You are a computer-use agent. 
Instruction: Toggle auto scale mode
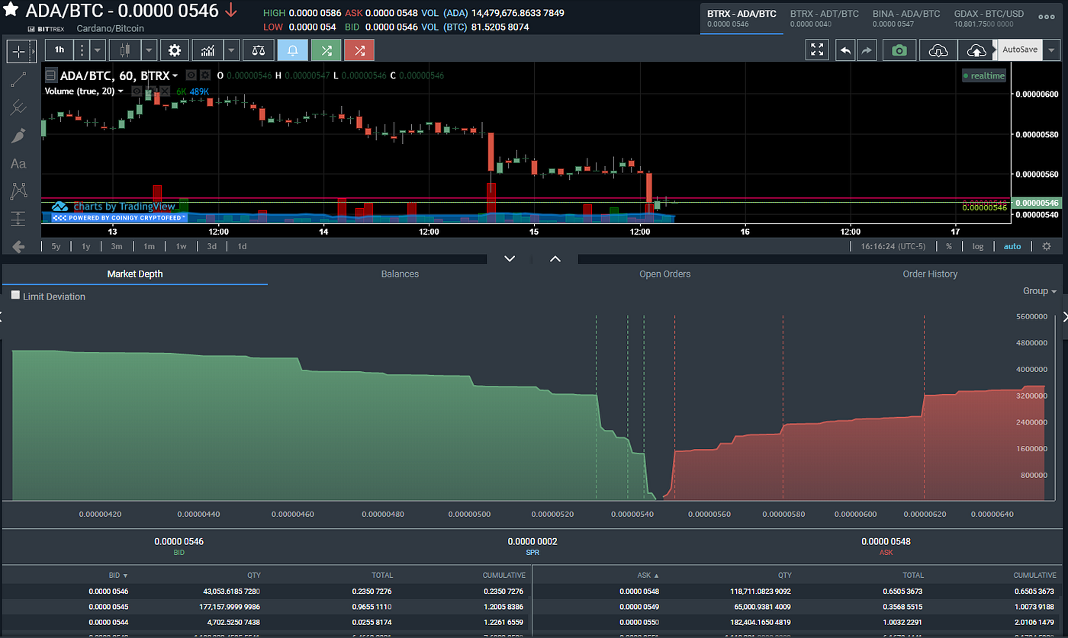1012,246
